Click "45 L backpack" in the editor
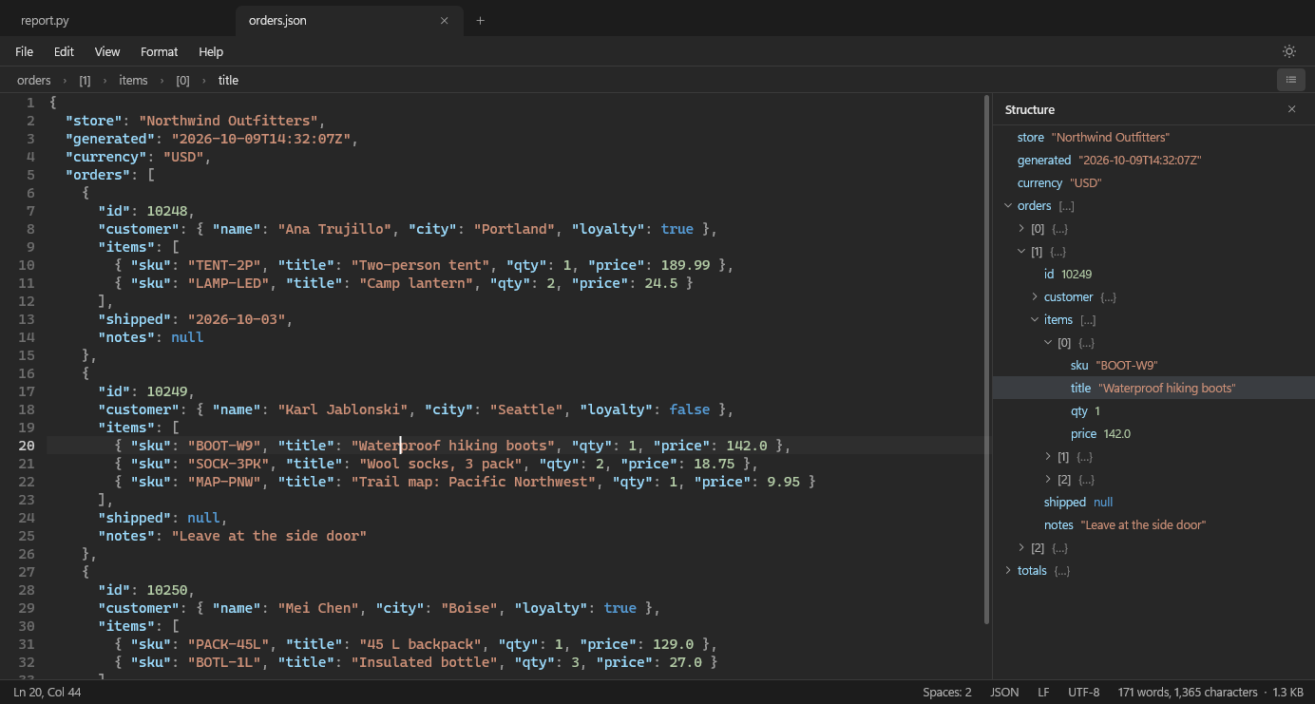The width and height of the screenshot is (1315, 704). click(x=420, y=644)
